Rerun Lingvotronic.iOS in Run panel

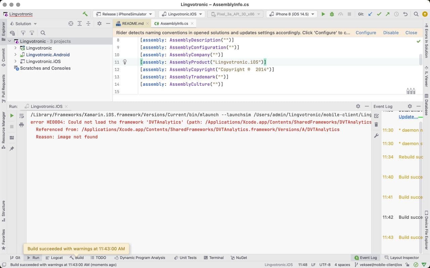click(x=12, y=116)
